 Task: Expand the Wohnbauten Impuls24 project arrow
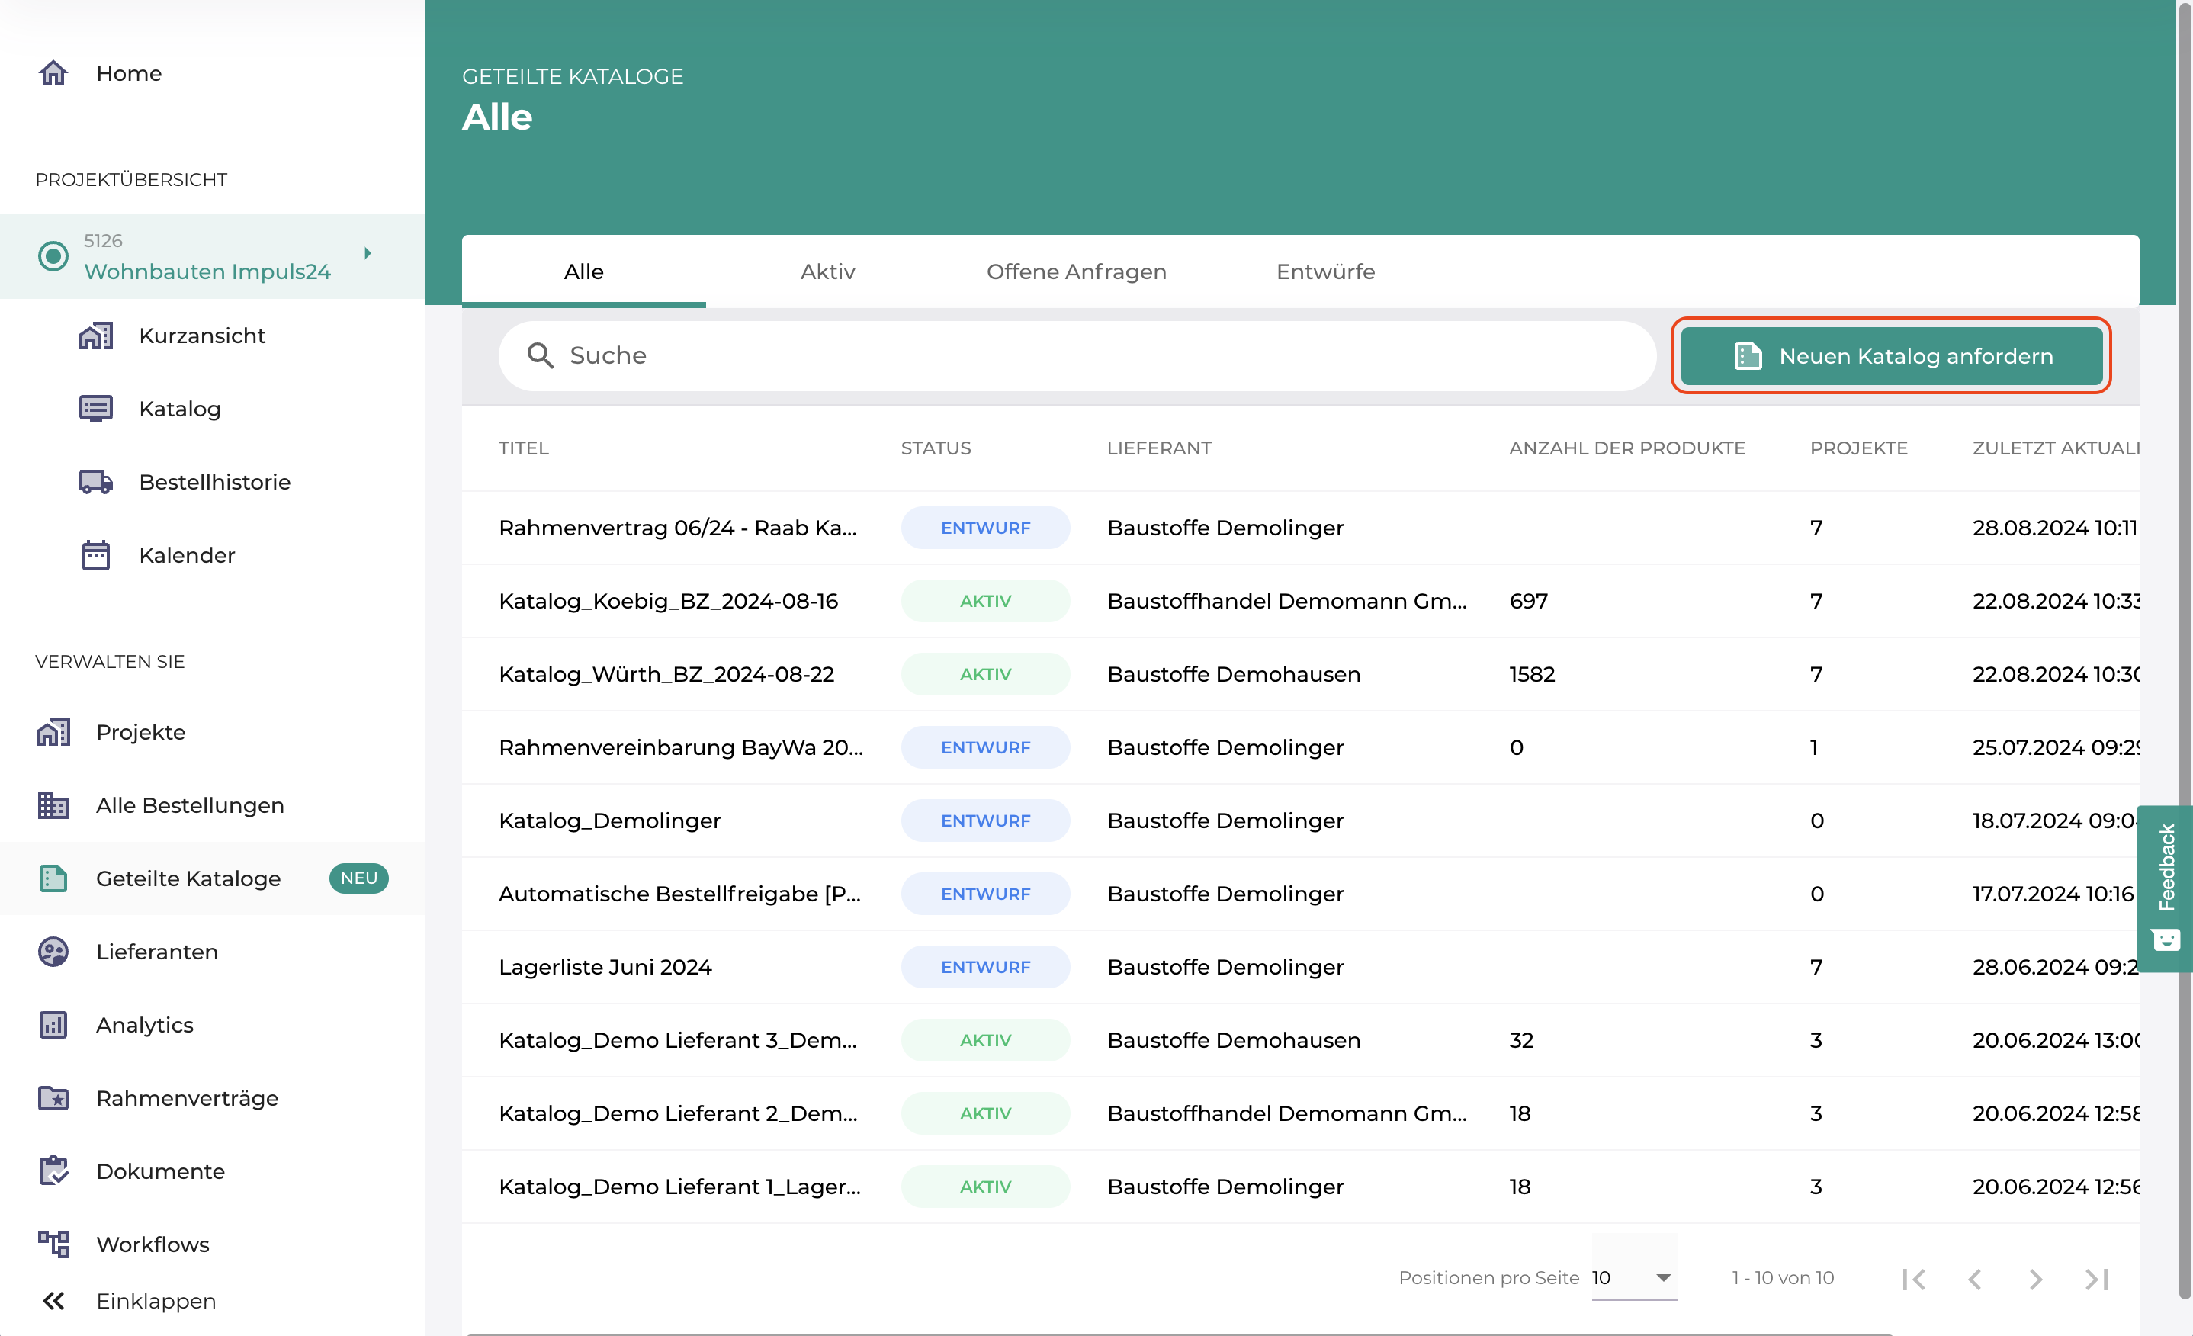368,254
